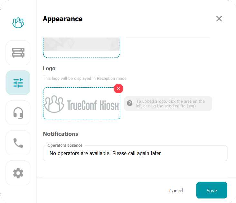Click the Reception mode logo description
Screen dimensions: 236x203
(x=85, y=79)
